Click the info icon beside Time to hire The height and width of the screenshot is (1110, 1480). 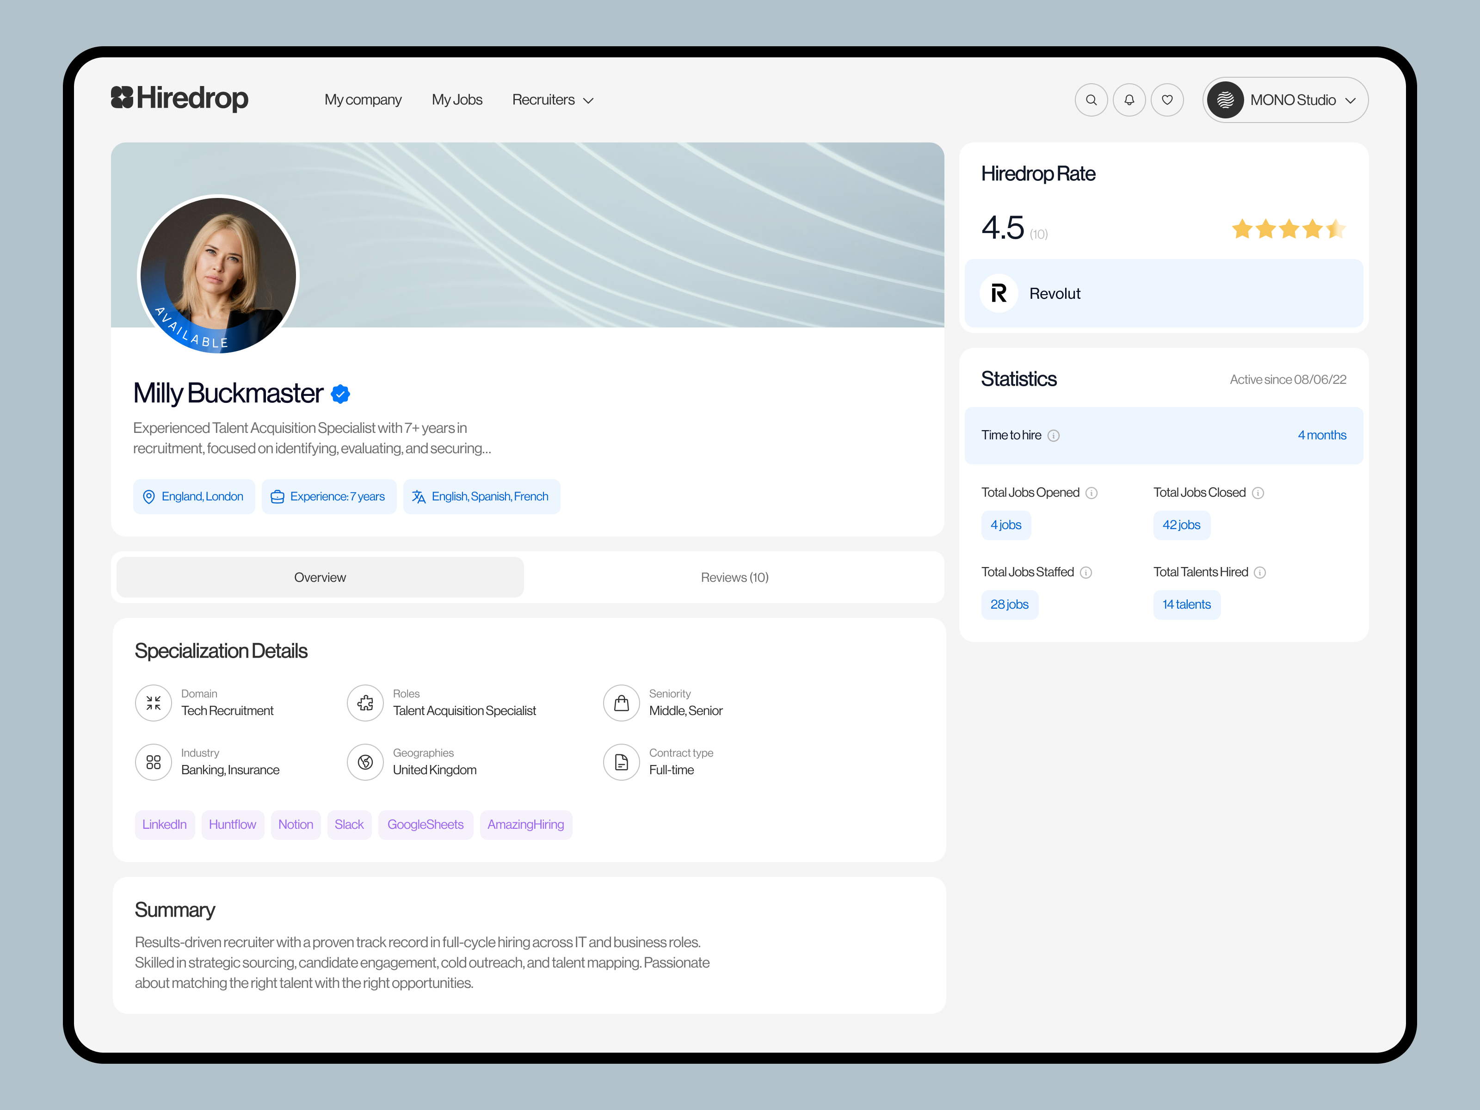[1054, 436]
